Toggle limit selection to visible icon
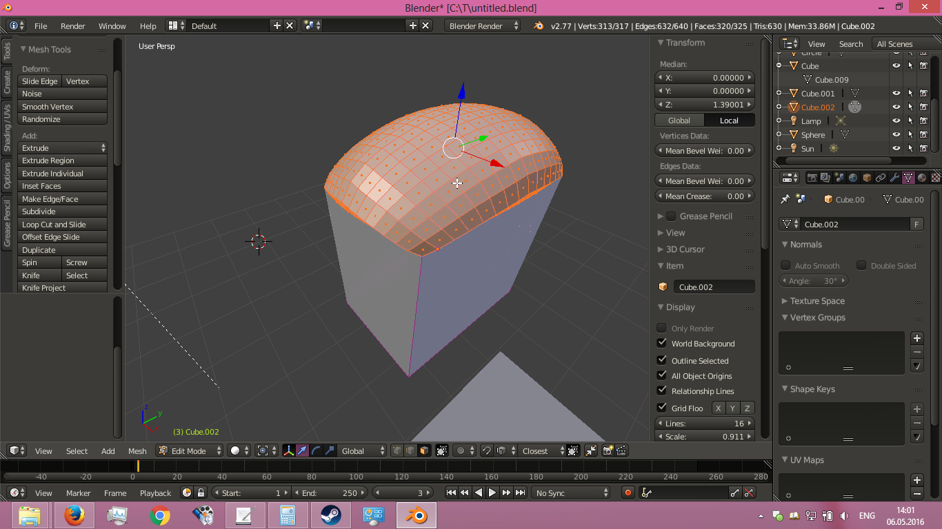 click(x=442, y=450)
